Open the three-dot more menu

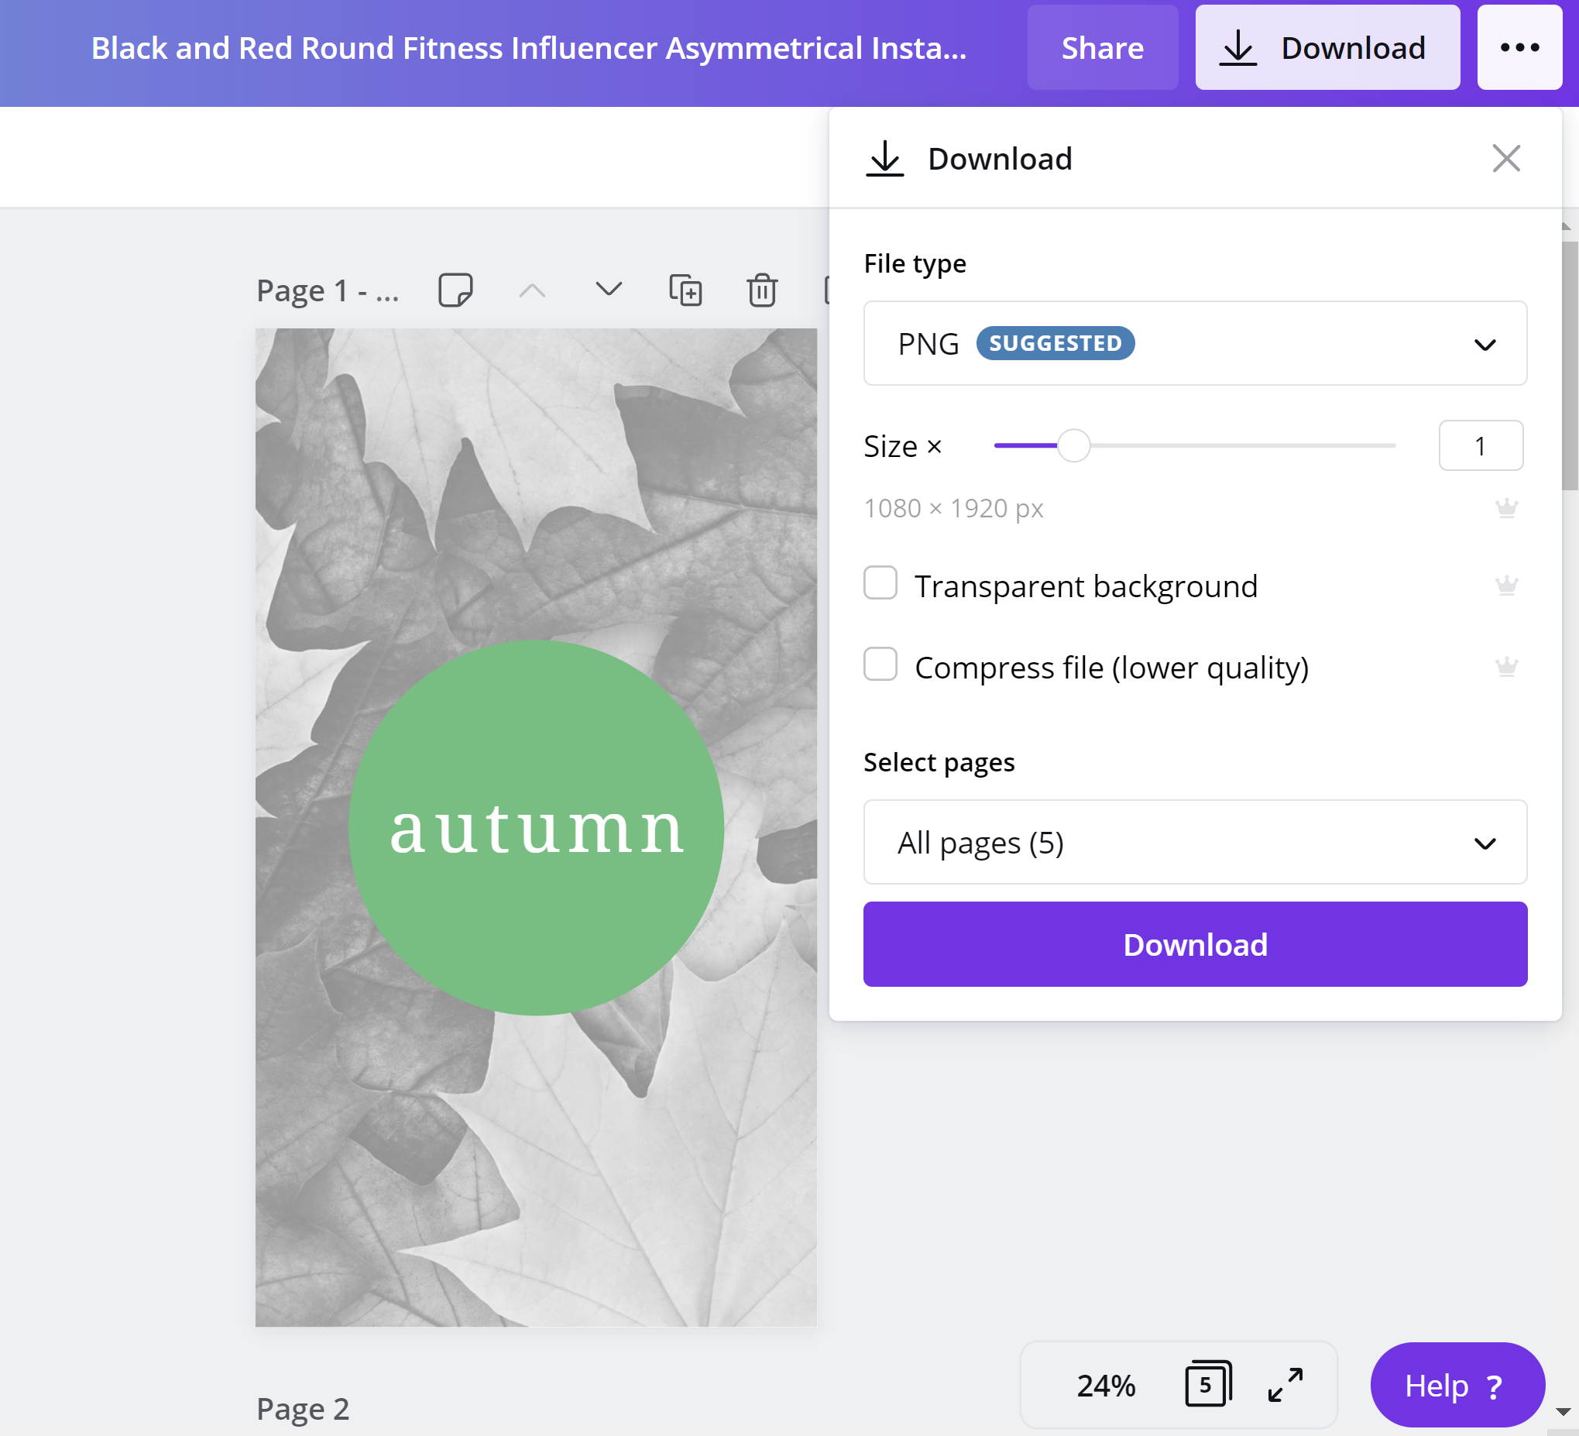pos(1519,48)
